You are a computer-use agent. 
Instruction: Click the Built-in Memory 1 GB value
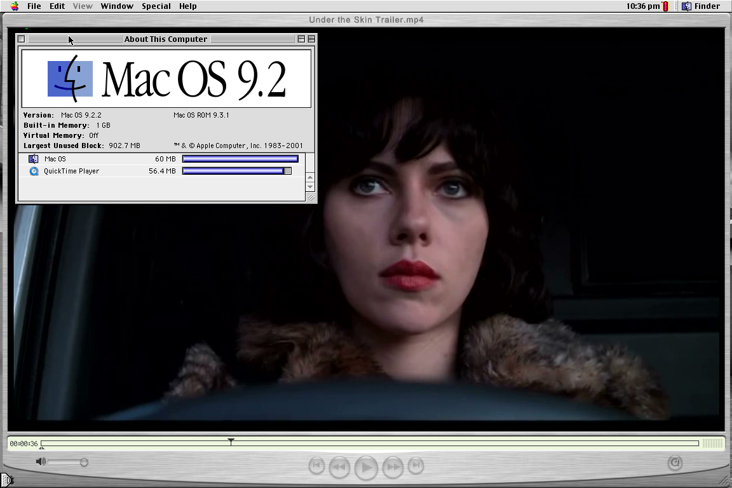tap(103, 125)
